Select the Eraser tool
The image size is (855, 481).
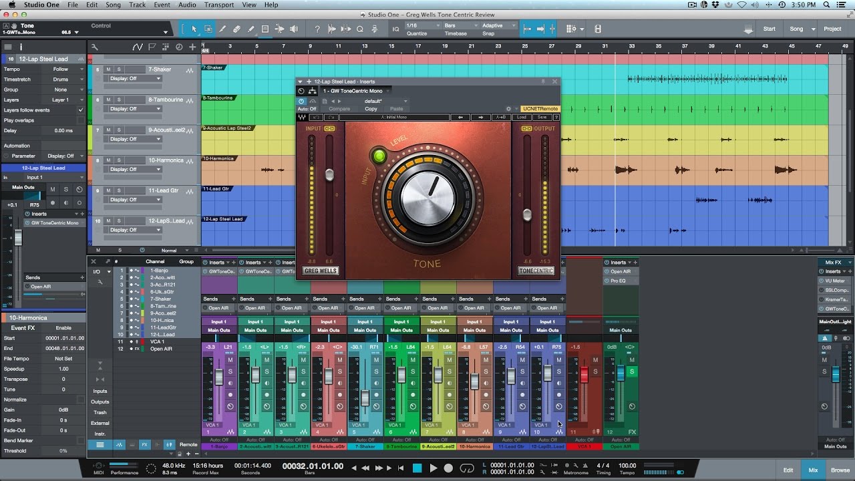click(x=236, y=29)
